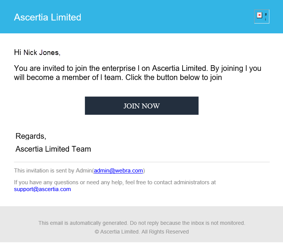The height and width of the screenshot is (243, 283).
Task: Click the JOIN NOW button
Action: pos(142,106)
